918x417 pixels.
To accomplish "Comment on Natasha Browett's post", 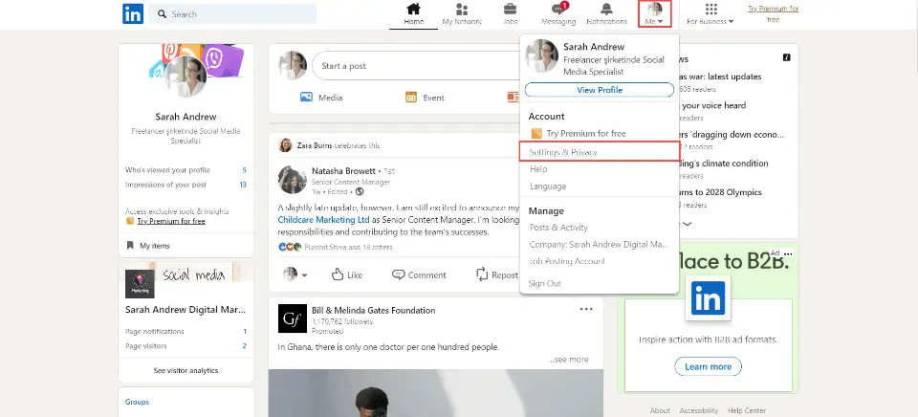I will click(419, 274).
